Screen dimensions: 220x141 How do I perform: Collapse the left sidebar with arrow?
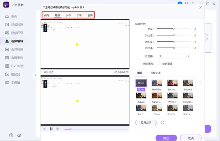coord(35,75)
